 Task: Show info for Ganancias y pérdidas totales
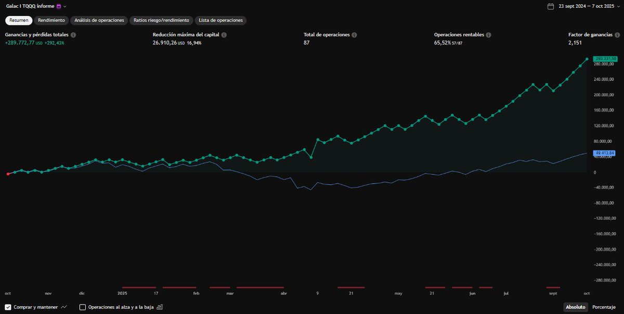pyautogui.click(x=73, y=35)
